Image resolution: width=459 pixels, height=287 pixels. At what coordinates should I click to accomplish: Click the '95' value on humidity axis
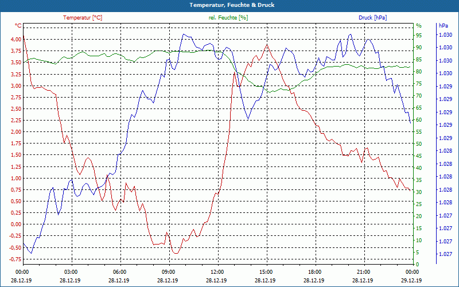pos(419,36)
